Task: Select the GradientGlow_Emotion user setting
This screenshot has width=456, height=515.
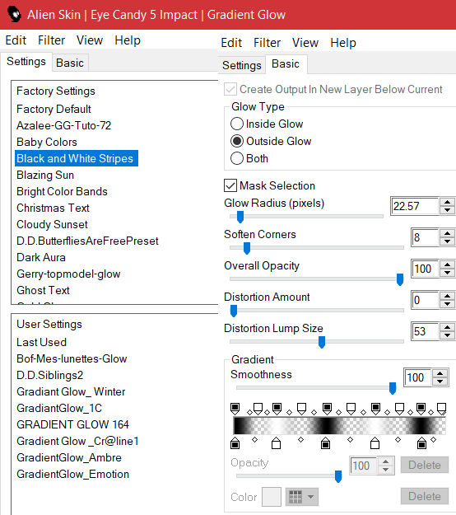Action: point(72,474)
